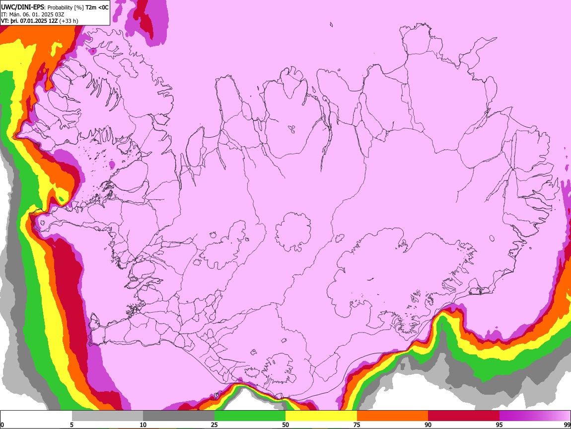Viewport: 571px width, 429px height.
Task: Click the red 90-95 legend swatch
Action: click(x=464, y=416)
